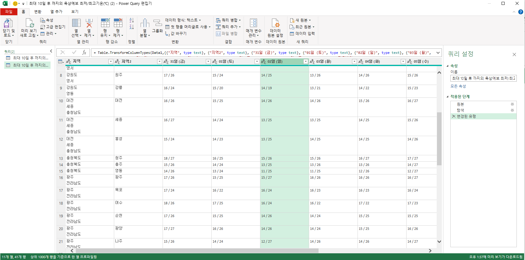The width and height of the screenshot is (525, 260).
Task: Collapse the 적용된 단계 section triangle
Action: [448, 97]
